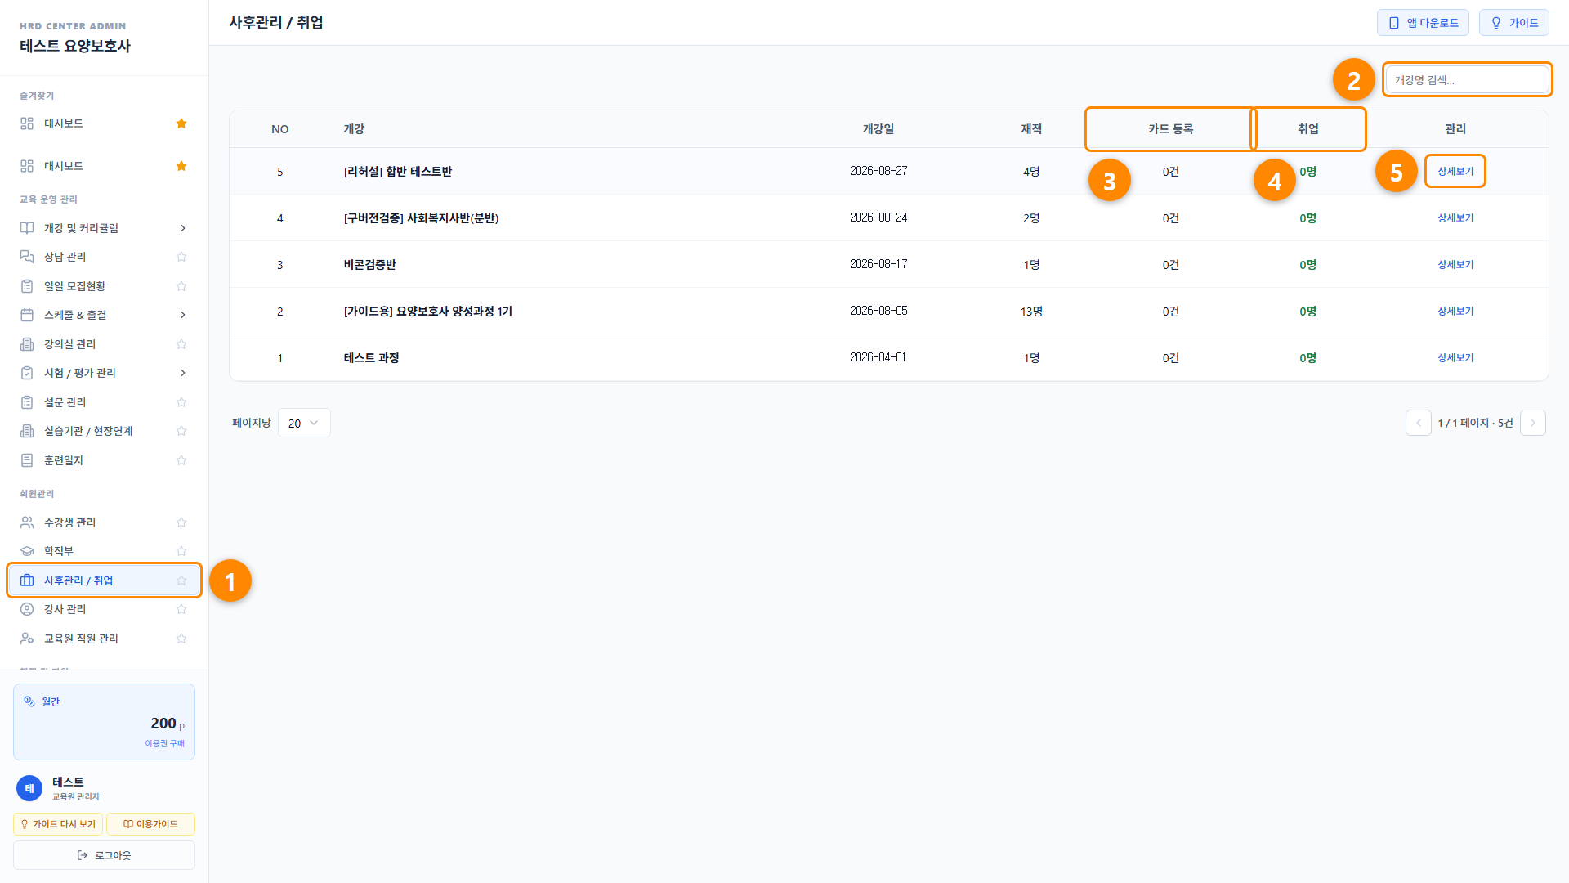Viewport: 1569px width, 883px height.
Task: Follow the 이용권 구매 link
Action: (165, 743)
